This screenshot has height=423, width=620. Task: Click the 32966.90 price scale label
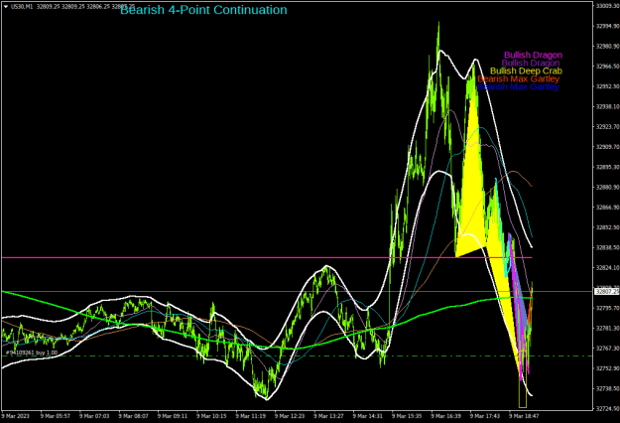(607, 67)
